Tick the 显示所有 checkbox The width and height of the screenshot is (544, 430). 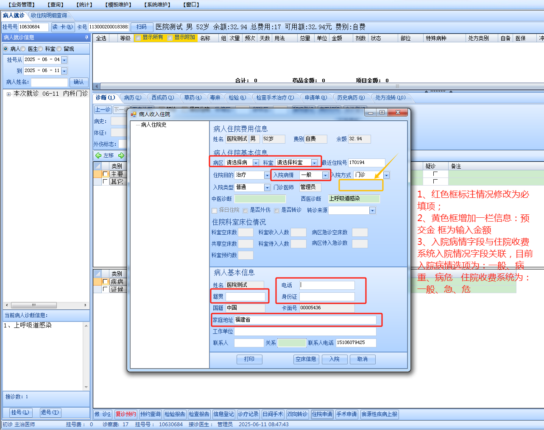click(138, 38)
